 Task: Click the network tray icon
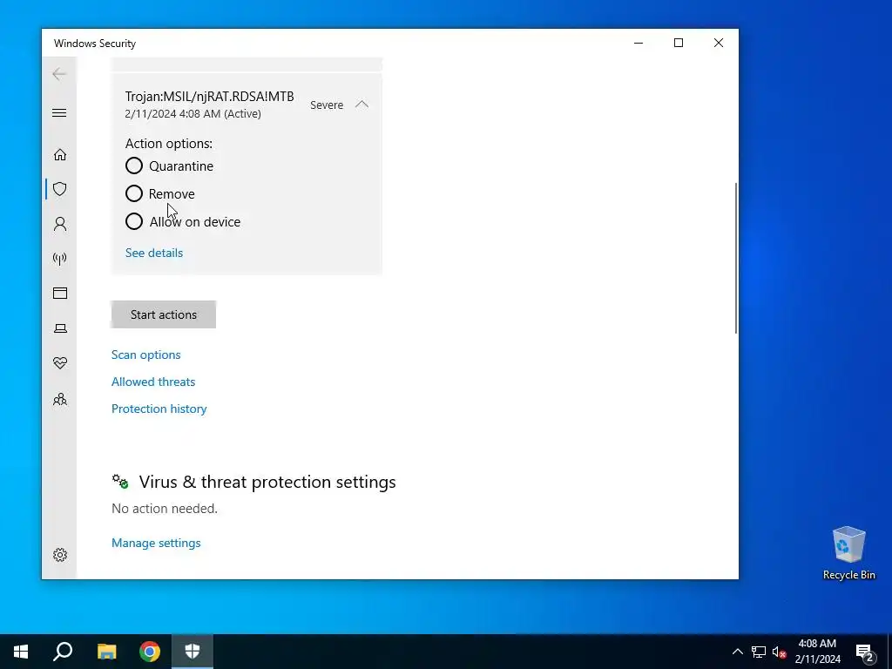click(759, 652)
